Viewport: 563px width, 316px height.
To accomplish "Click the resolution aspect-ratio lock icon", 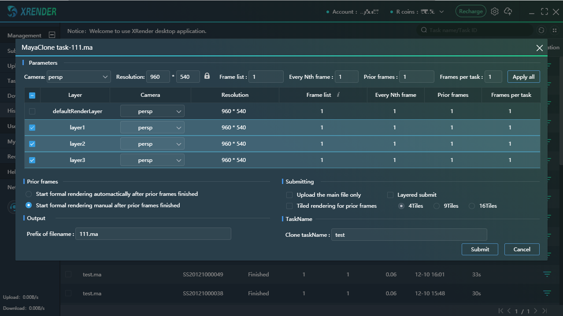I will tap(207, 76).
